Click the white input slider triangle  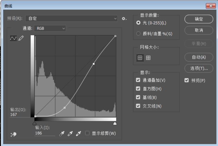115,123
